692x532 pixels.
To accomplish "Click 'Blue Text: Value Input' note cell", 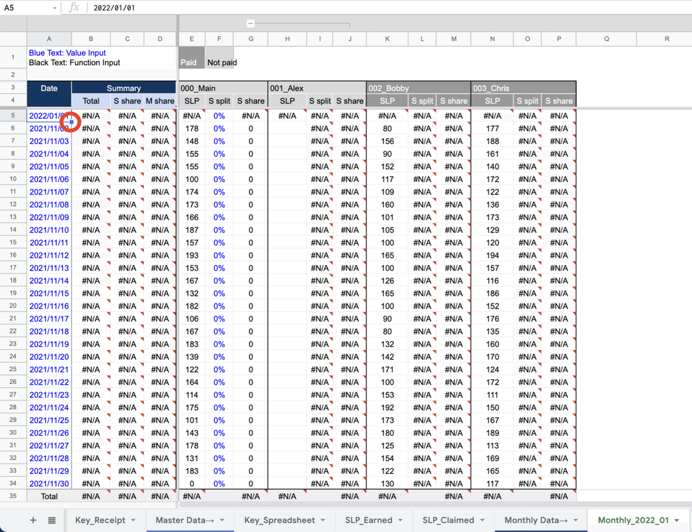I will pos(67,53).
